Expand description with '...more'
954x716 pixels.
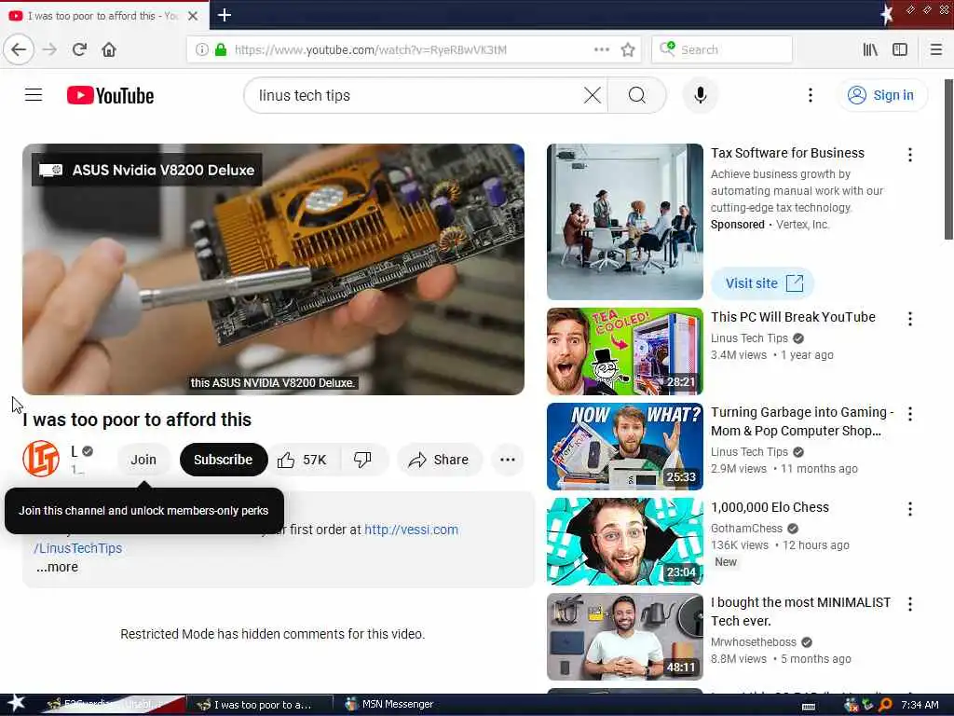pyautogui.click(x=57, y=567)
